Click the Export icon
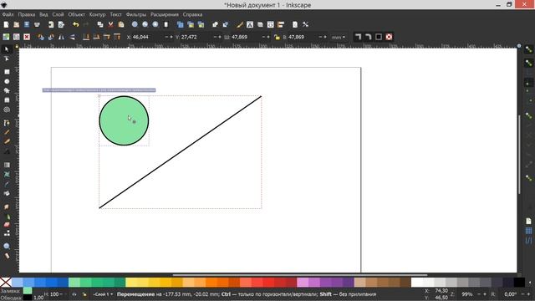 61,24
